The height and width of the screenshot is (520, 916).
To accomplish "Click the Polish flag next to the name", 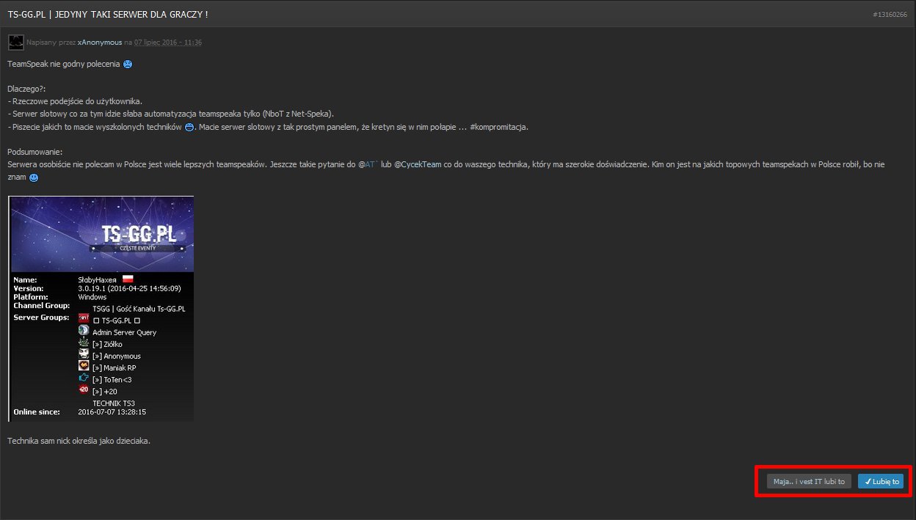I will point(127,279).
